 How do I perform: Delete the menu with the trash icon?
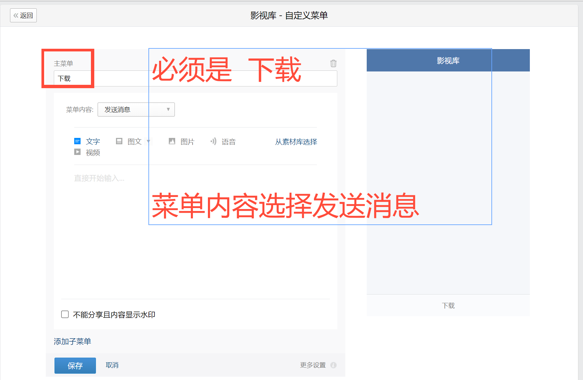[333, 63]
